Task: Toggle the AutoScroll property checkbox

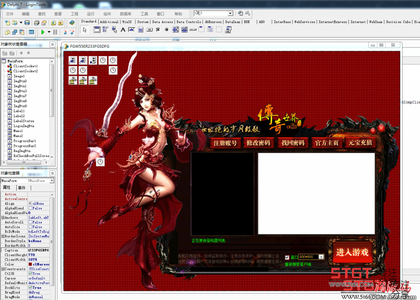Action: [30, 222]
